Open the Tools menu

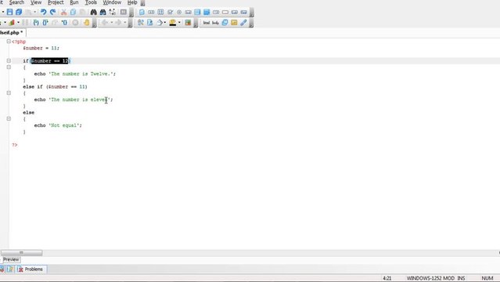(91, 2)
